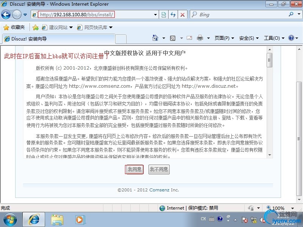Click the Windows Start orb
This screenshot has height=227, width=303.
[x=10, y=220]
